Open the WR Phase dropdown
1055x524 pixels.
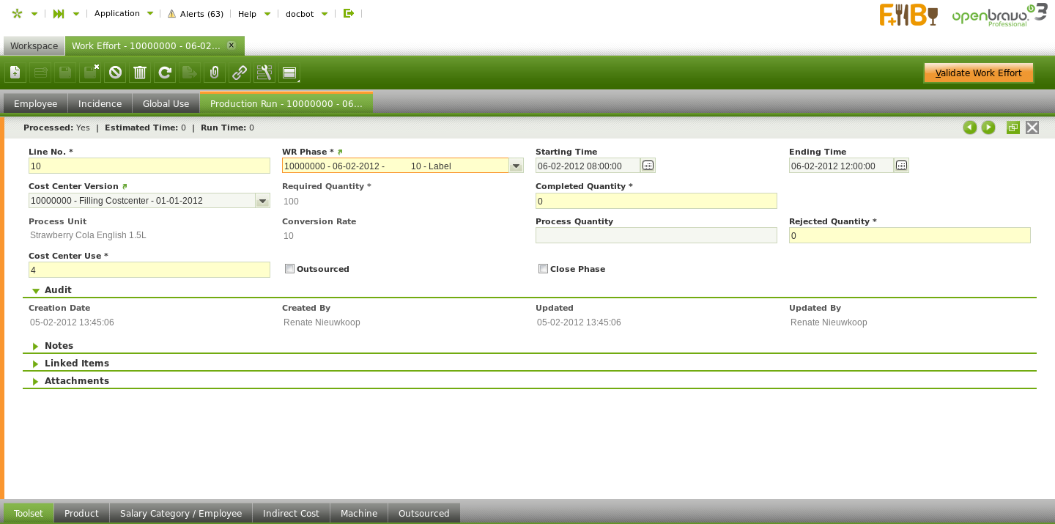(516, 166)
